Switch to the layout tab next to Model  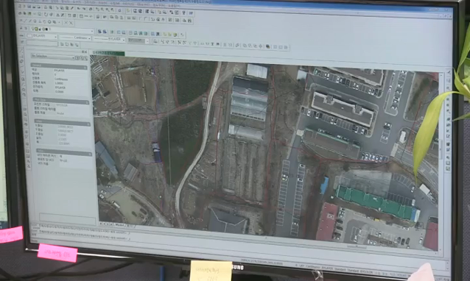pos(131,225)
